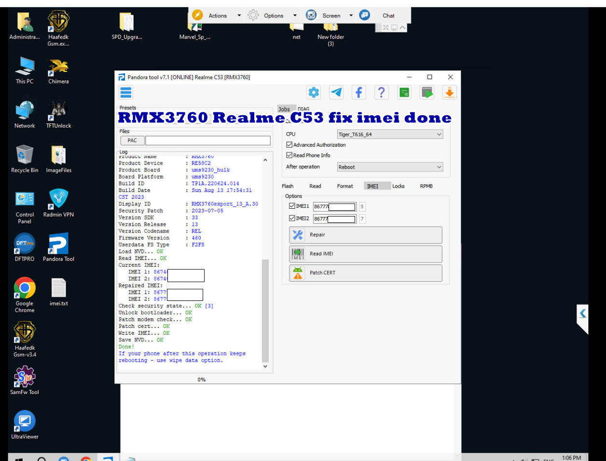Open SPD_Upgra... folder on desktop
The height and width of the screenshot is (461, 606).
(x=127, y=26)
